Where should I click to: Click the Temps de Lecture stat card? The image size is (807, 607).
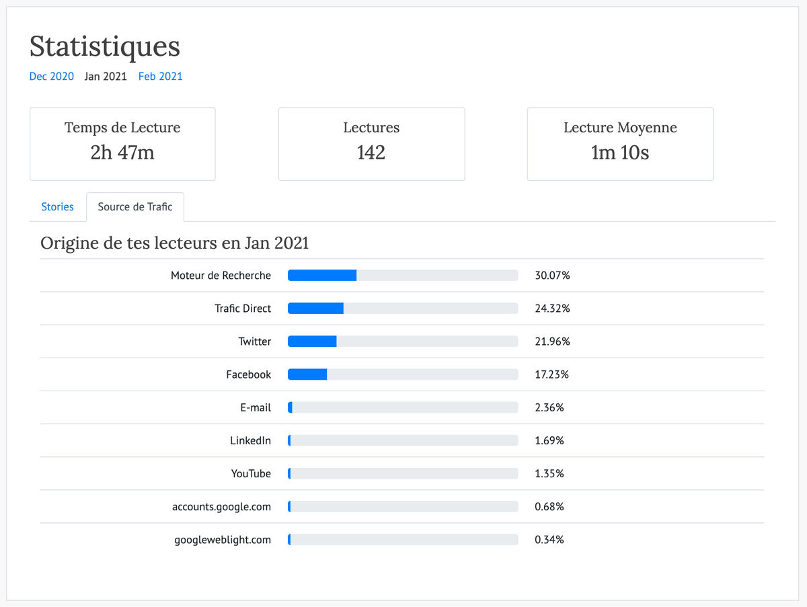pyautogui.click(x=122, y=144)
